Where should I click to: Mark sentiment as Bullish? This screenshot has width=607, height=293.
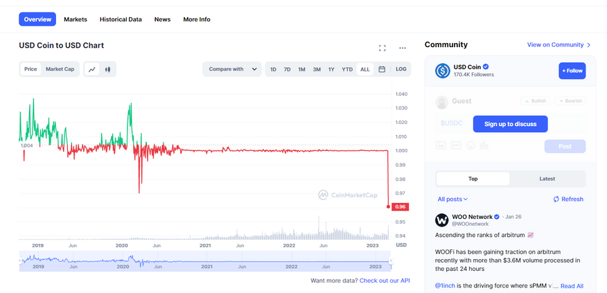point(535,101)
